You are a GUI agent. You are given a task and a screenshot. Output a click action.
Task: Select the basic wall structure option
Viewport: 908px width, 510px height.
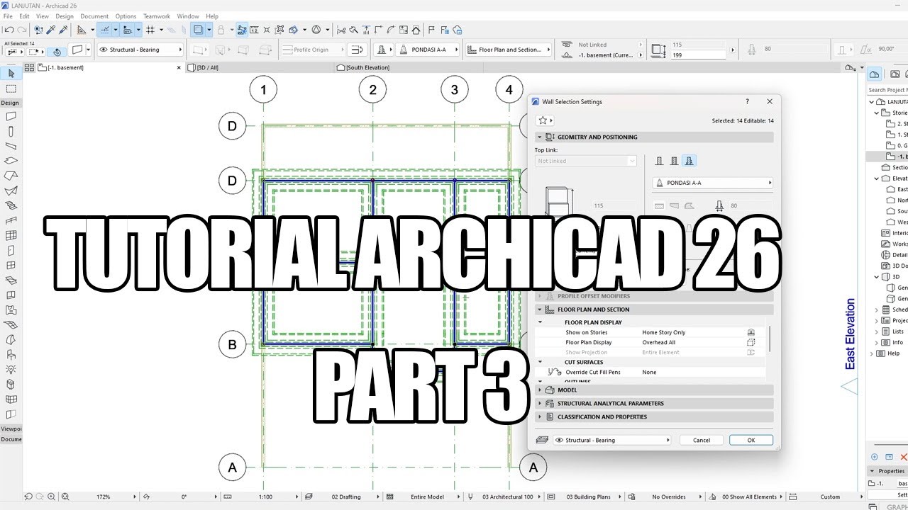659,161
